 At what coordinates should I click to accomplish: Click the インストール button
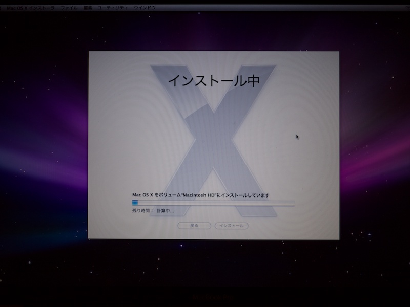tap(232, 226)
